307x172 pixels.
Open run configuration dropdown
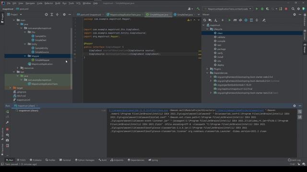tap(228, 9)
